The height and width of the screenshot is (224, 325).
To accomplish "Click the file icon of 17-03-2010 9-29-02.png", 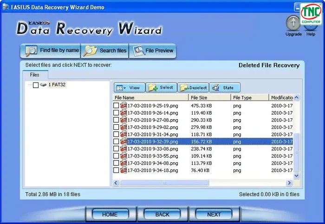I will pyautogui.click(x=123, y=127).
